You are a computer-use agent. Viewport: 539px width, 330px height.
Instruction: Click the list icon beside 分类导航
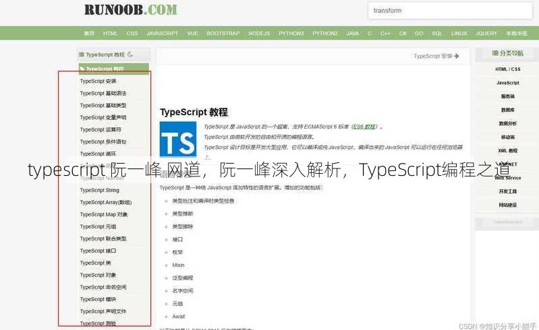point(495,53)
